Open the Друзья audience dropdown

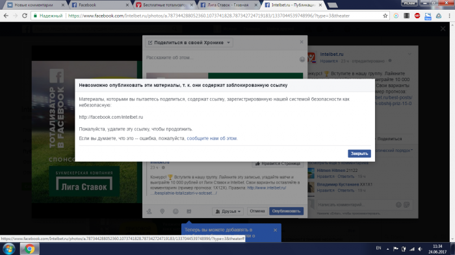coord(228,212)
